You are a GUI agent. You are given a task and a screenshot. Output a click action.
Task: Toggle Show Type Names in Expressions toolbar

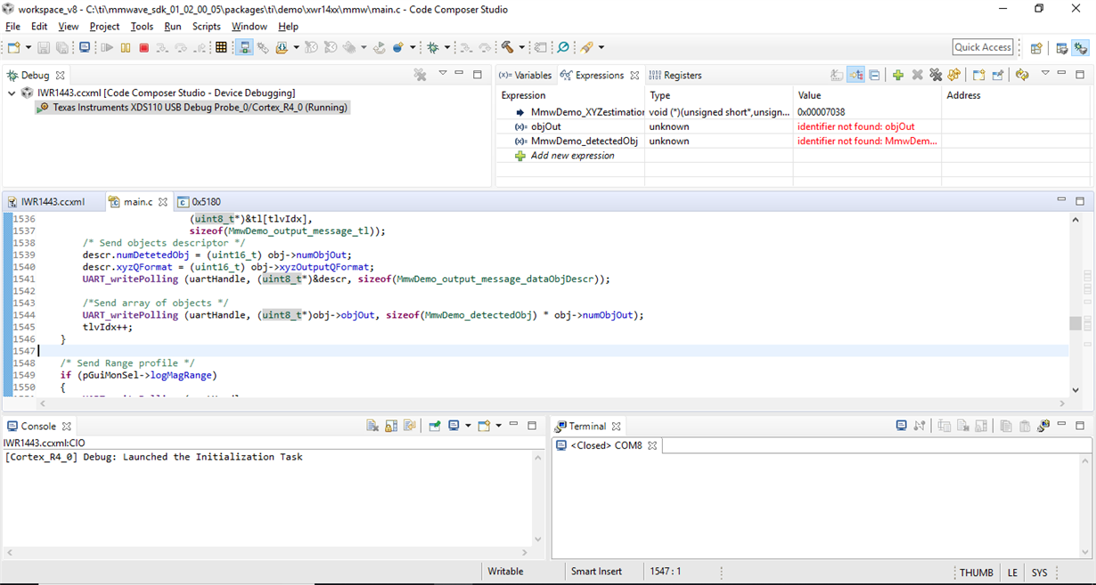click(x=837, y=75)
